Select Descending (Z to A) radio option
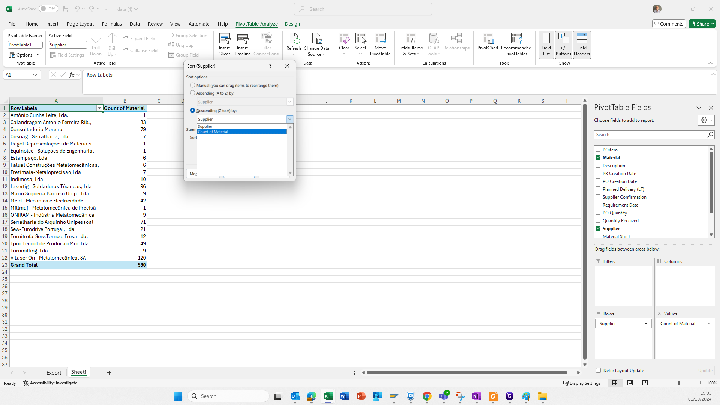This screenshot has width=720, height=405. point(192,110)
